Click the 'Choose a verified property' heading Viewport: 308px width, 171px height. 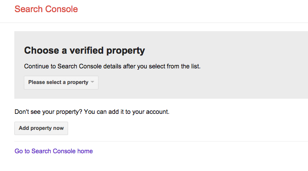point(85,51)
